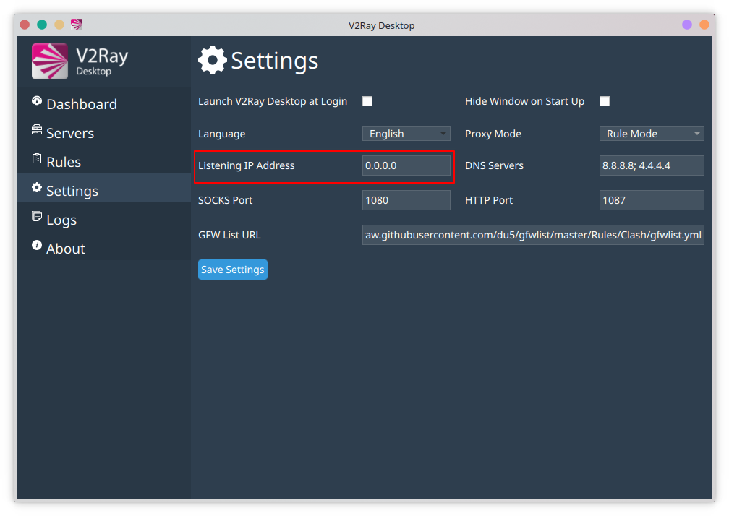Click the V2Ray icon in the menu bar
The width and height of the screenshot is (729, 516).
[x=75, y=24]
